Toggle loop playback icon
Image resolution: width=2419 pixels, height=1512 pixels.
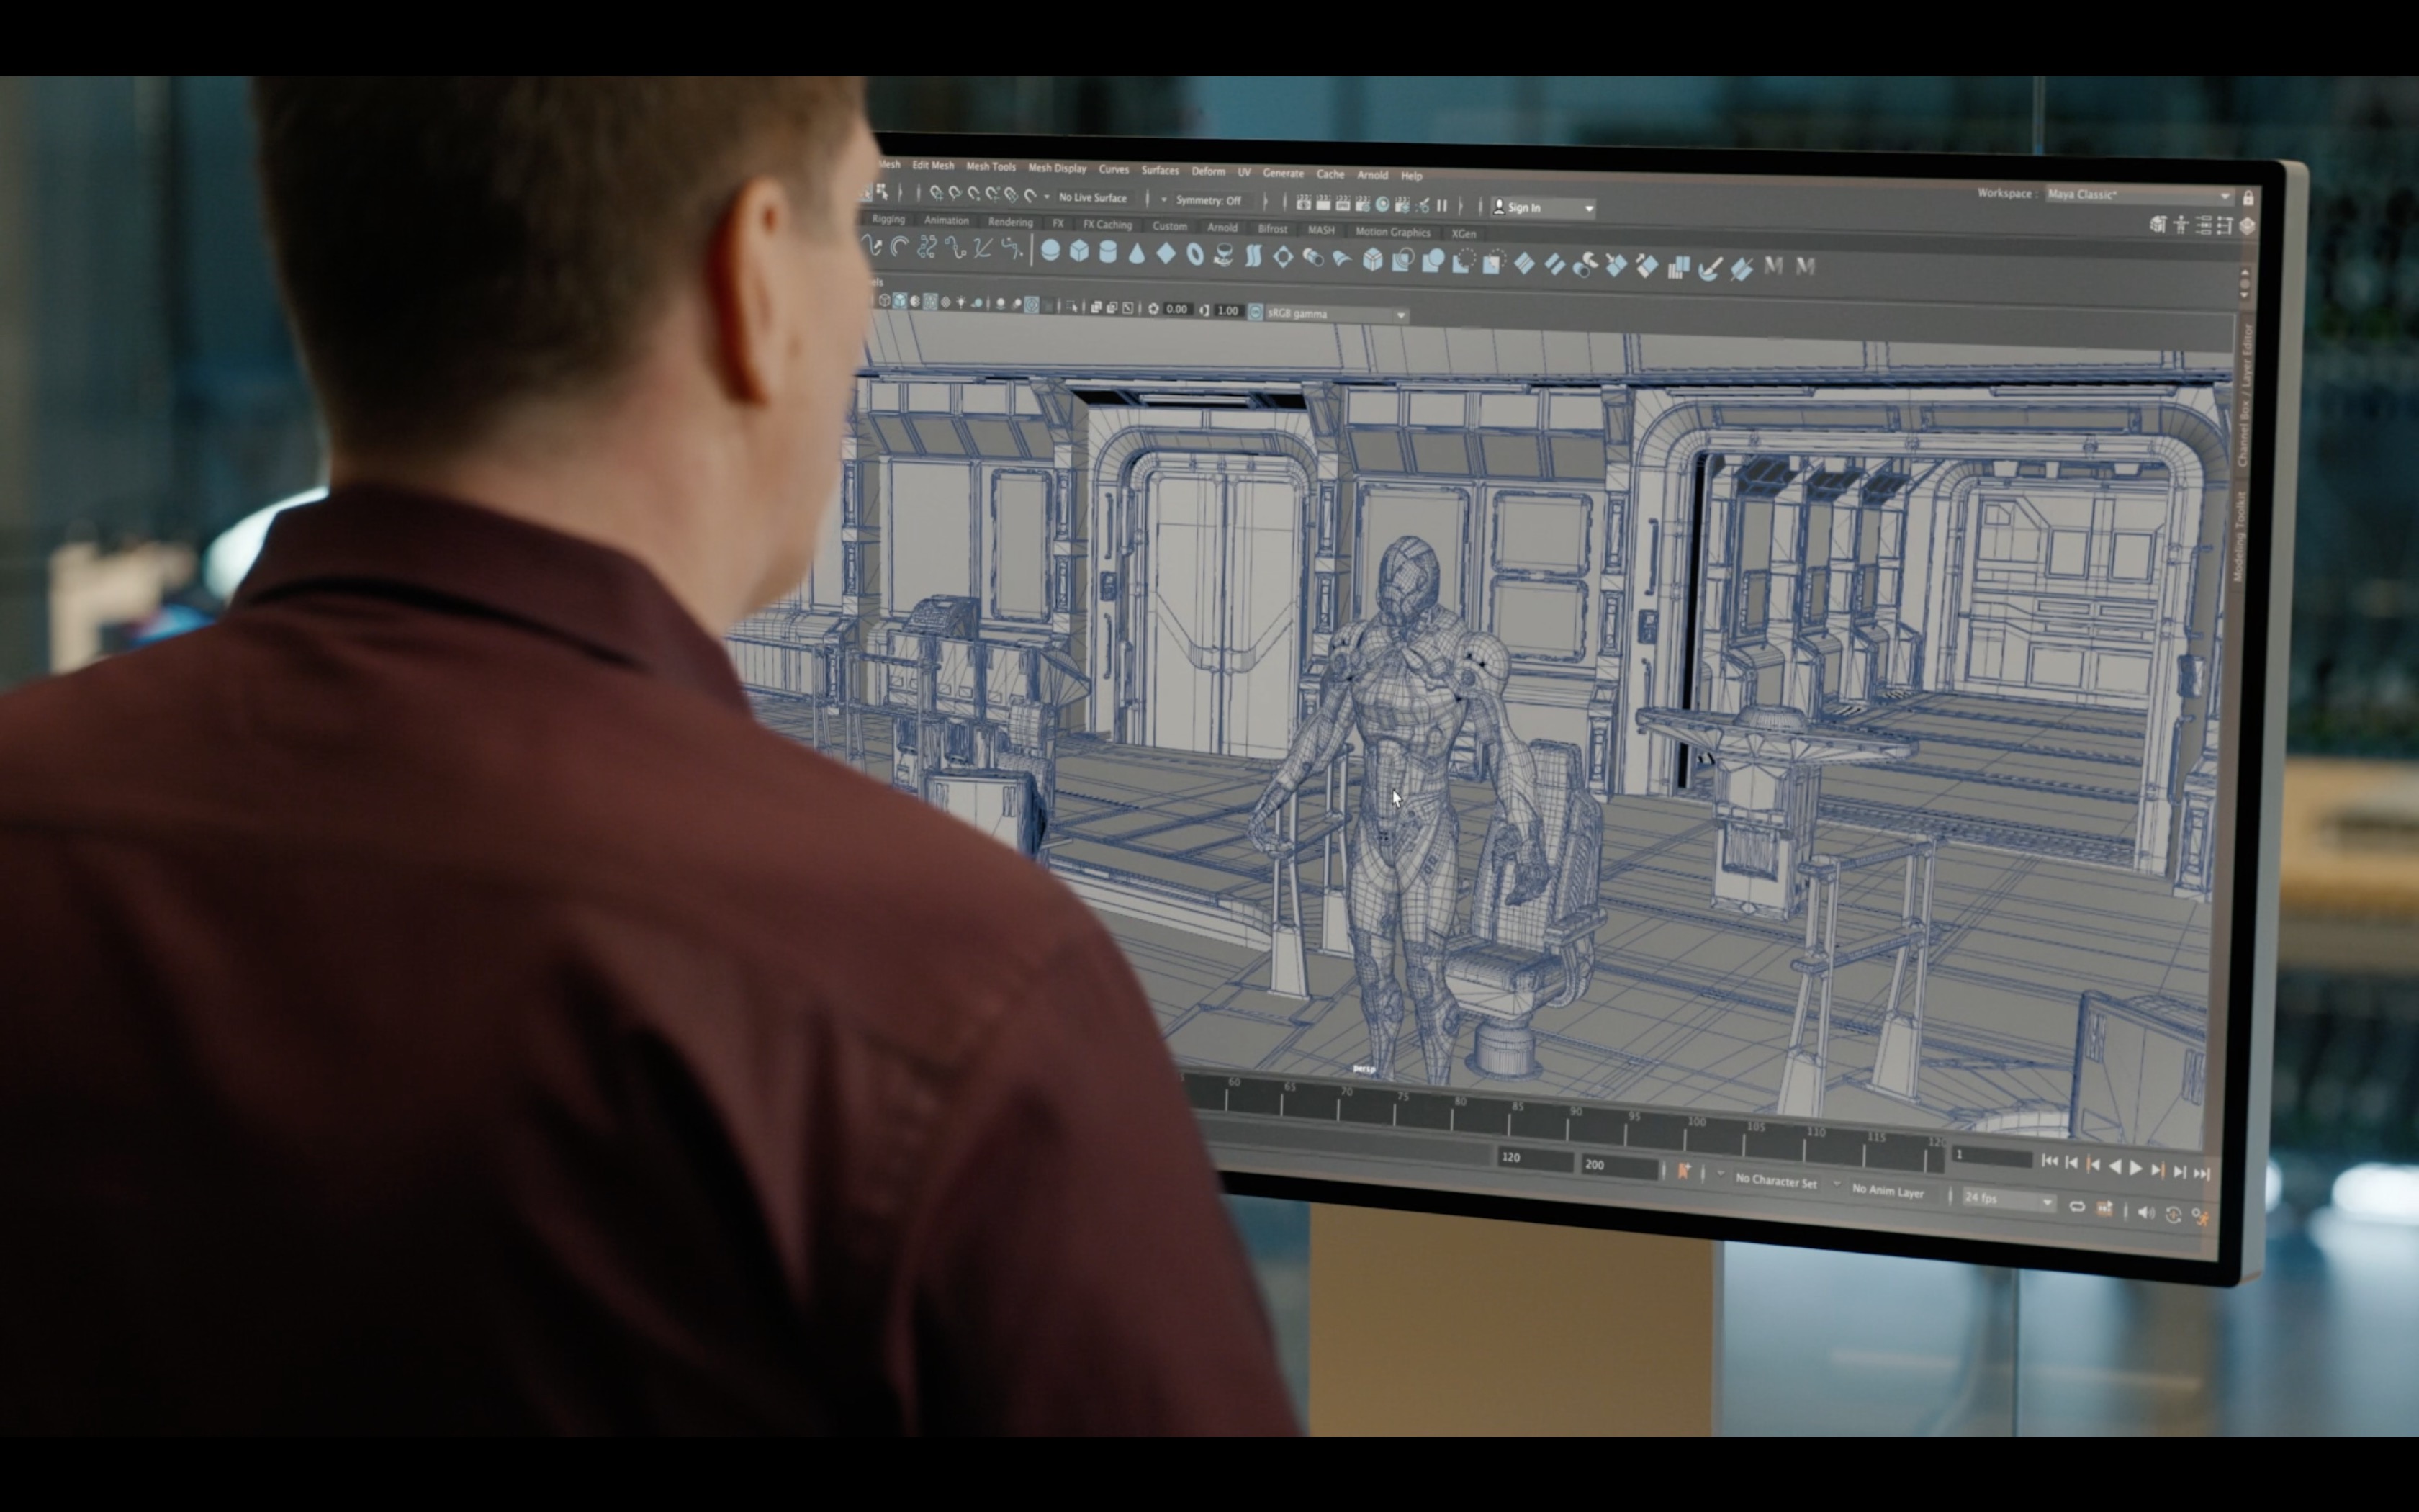pyautogui.click(x=2076, y=1207)
